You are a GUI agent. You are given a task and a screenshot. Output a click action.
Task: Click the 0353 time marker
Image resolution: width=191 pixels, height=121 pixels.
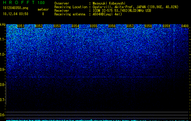[57, 26]
